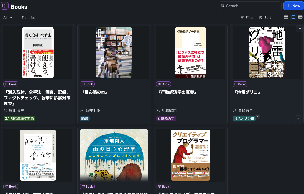The width and height of the screenshot is (304, 194).
Task: Remove the ミステリ小説 tag
Action: (x=257, y=117)
